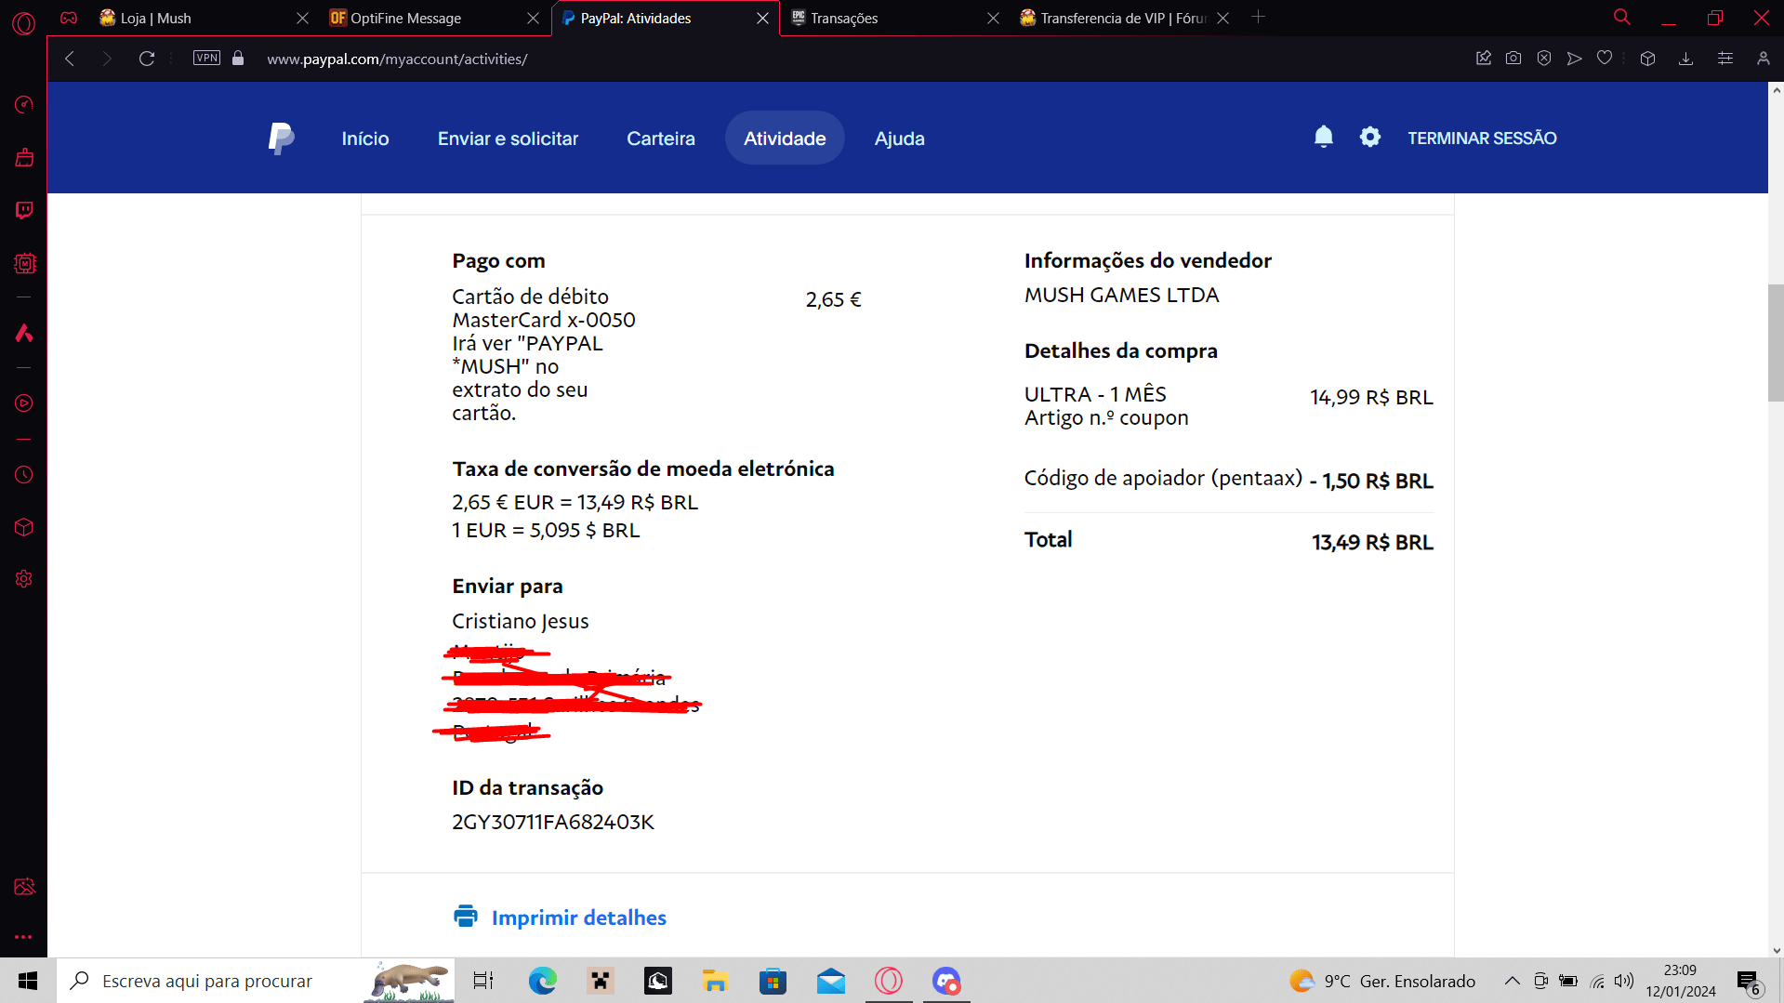This screenshot has height=1003, width=1784.
Task: Open Mail app in taskbar
Action: [831, 981]
